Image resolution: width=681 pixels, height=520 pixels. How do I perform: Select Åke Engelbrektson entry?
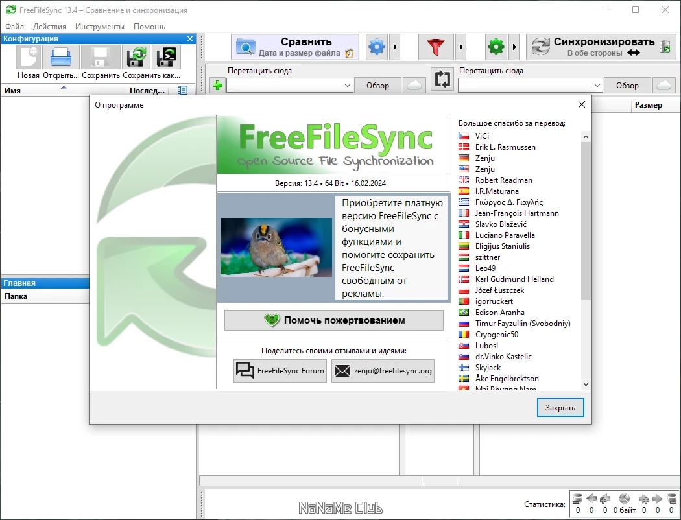pyautogui.click(x=507, y=379)
